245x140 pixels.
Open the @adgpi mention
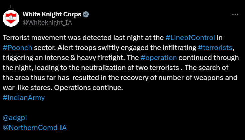click(x=15, y=118)
